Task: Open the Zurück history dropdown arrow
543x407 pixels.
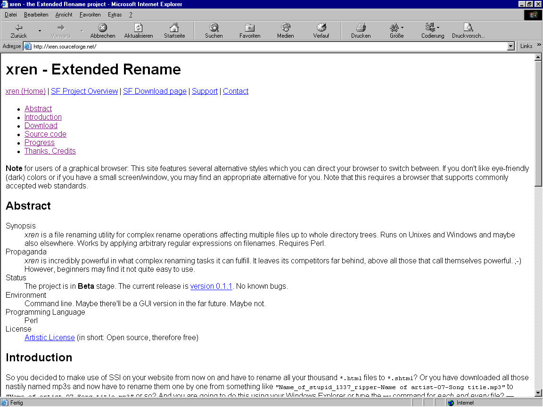Action: [40, 31]
